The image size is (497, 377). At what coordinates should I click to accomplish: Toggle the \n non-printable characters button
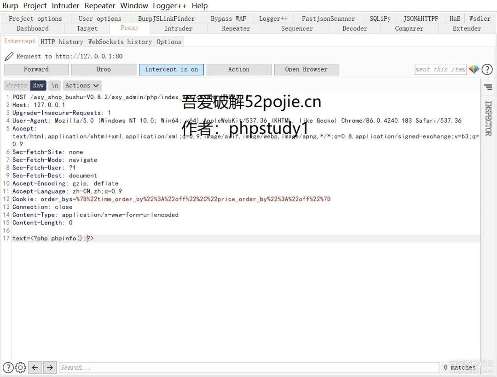pos(55,86)
